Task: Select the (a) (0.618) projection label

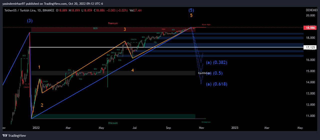Action: pyautogui.click(x=216, y=84)
